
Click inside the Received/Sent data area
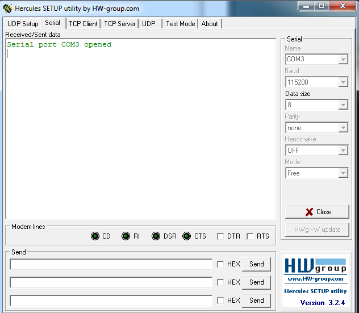tap(141, 129)
